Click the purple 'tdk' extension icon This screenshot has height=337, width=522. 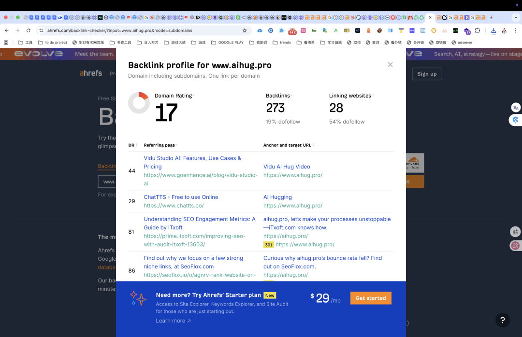coord(412,30)
